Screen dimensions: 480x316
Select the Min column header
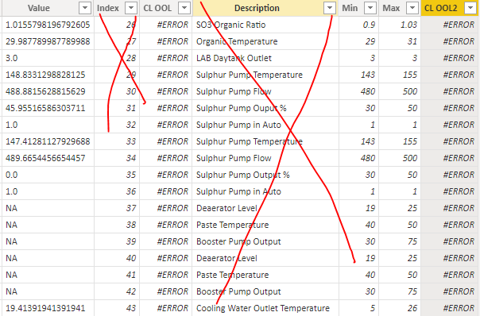point(350,8)
